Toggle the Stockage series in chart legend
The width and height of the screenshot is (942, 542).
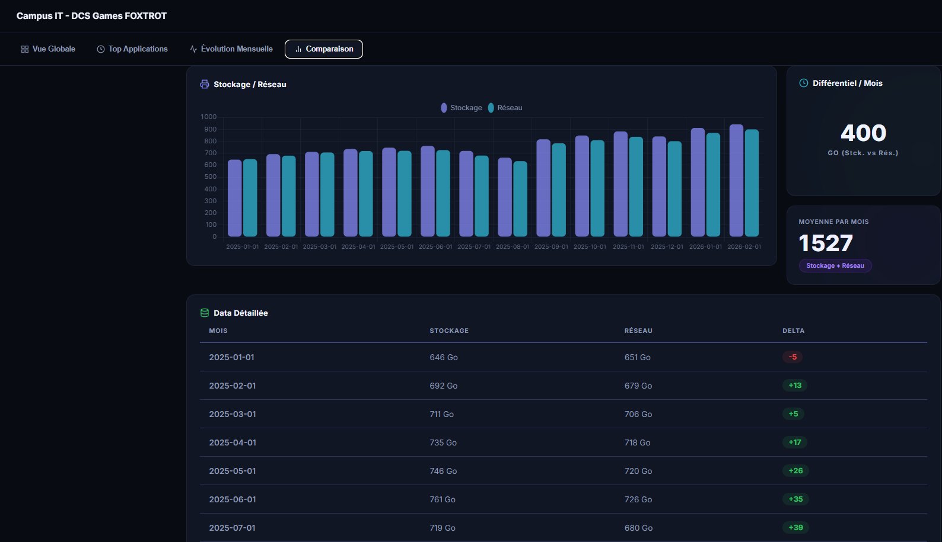pos(462,108)
